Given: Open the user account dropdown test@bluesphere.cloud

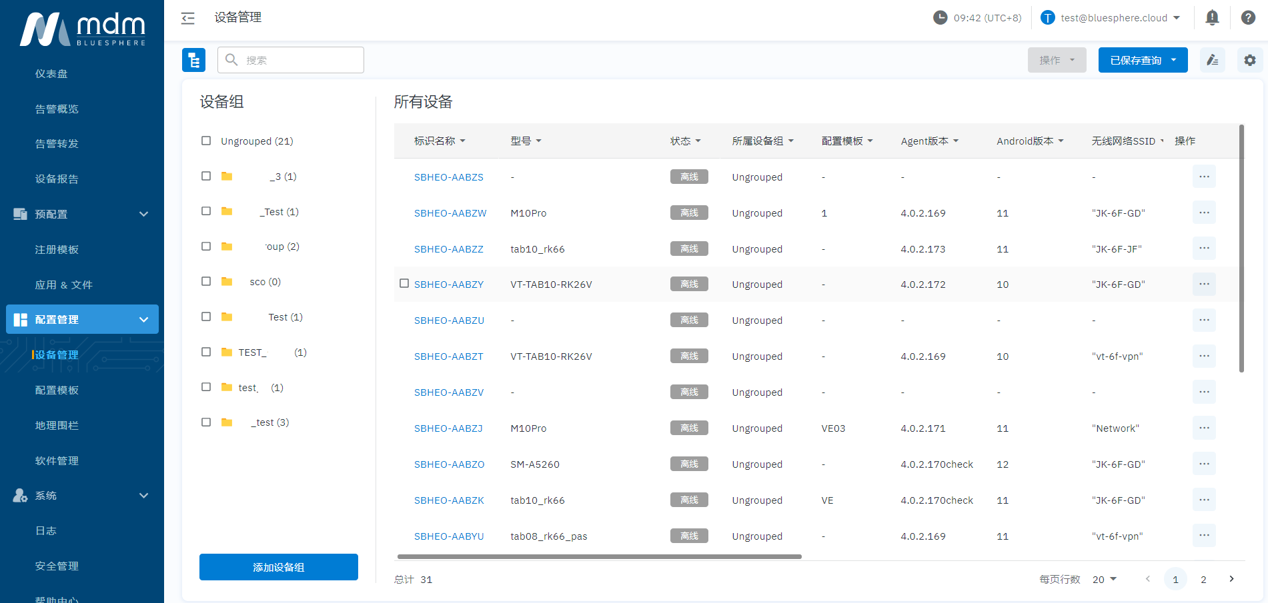Looking at the screenshot, I should tap(1113, 18).
